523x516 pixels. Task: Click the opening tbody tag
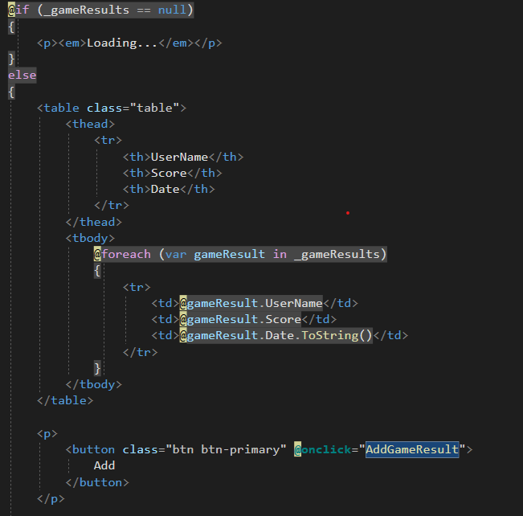pos(90,238)
